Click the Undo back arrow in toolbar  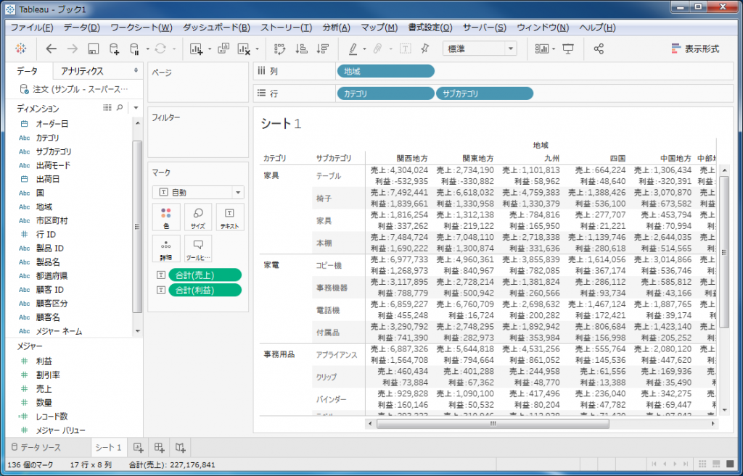coord(51,49)
